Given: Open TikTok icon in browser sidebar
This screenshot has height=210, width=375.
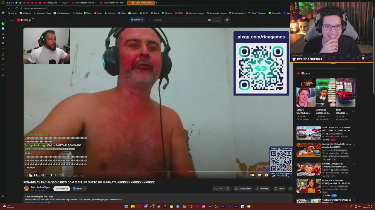Looking at the screenshot, I should pyautogui.click(x=3, y=38).
